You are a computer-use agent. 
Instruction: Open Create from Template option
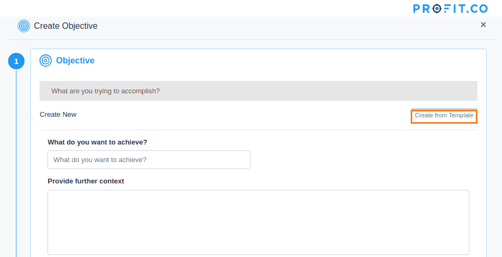point(444,115)
